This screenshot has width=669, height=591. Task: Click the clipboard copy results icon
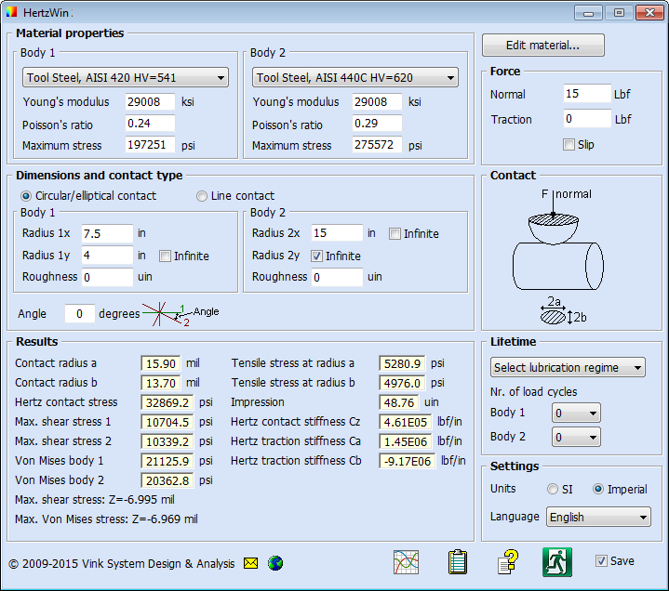click(x=457, y=562)
